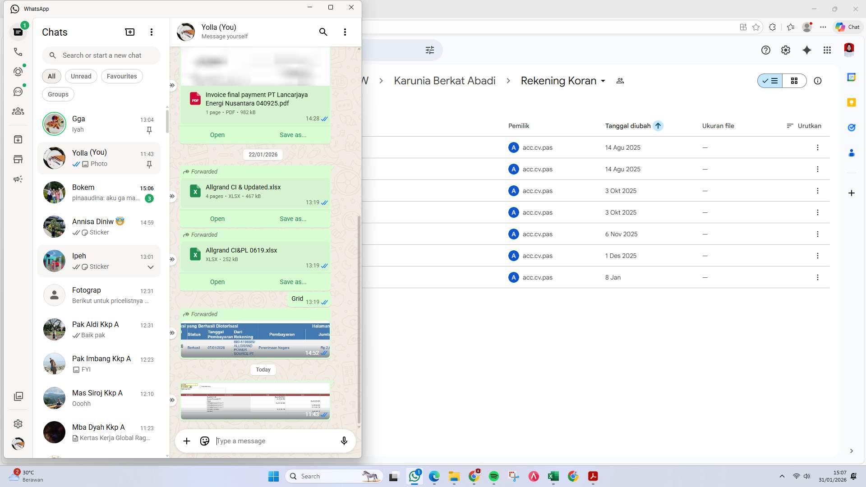Screen dimensions: 866x487
Task: Open the Urutkan sort options
Action: (x=804, y=126)
